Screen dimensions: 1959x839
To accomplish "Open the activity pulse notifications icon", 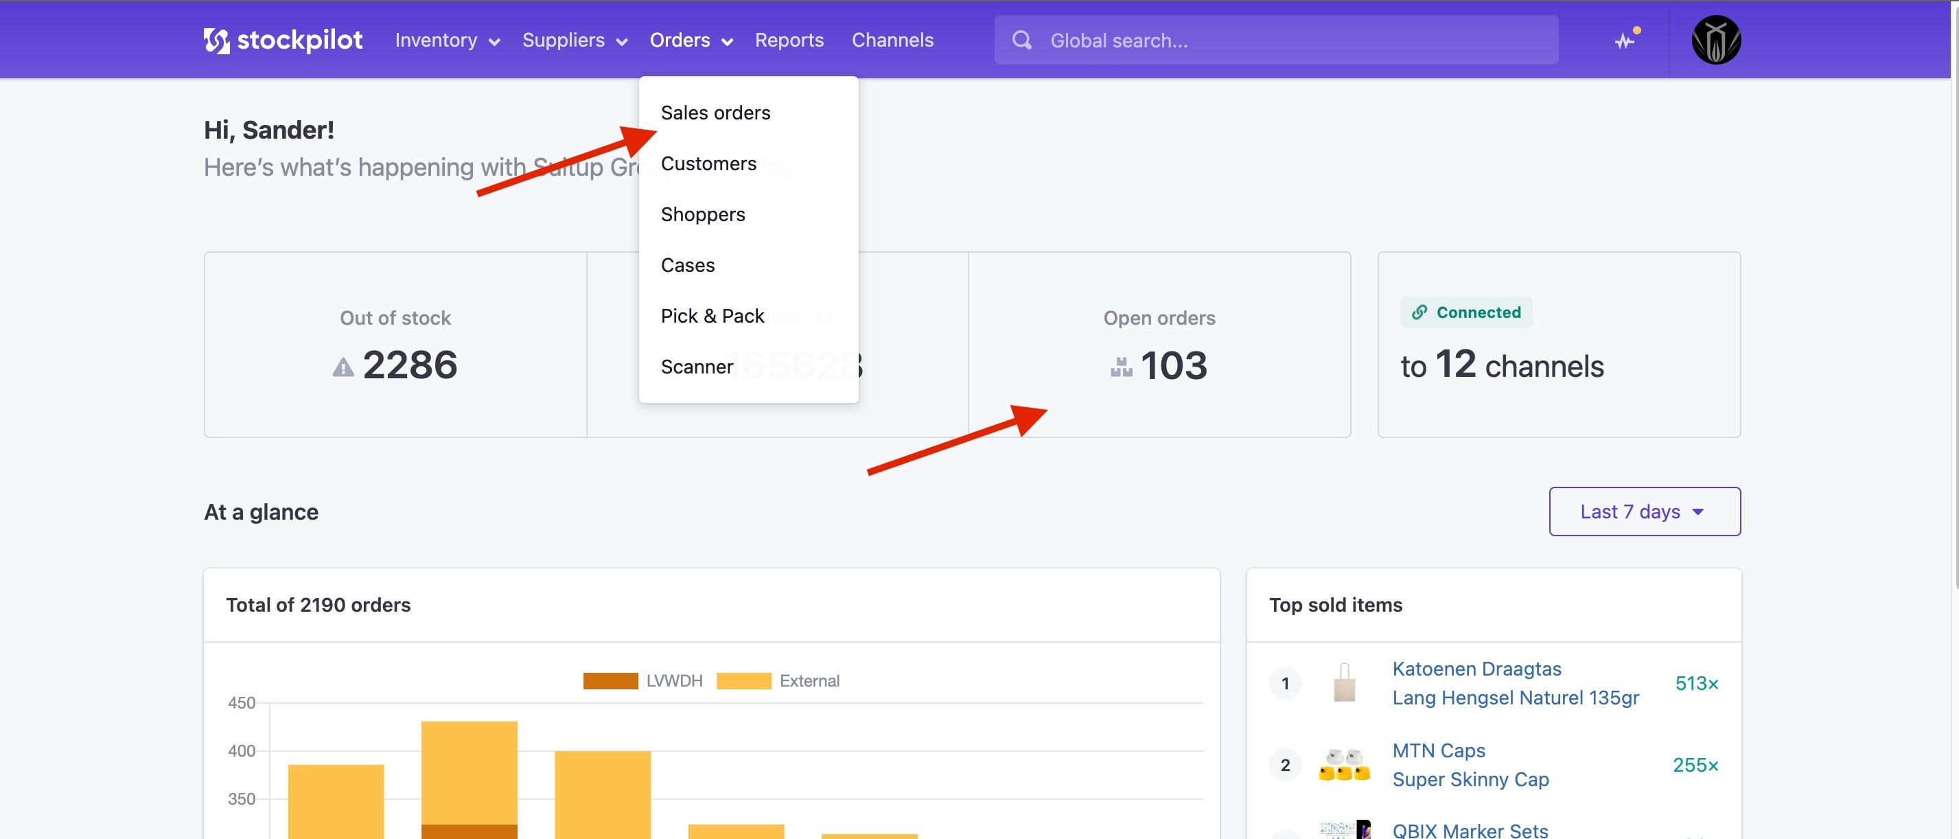I will tap(1626, 40).
